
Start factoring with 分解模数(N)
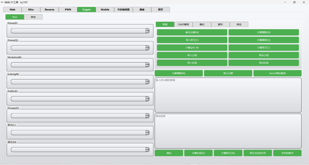[179, 73]
